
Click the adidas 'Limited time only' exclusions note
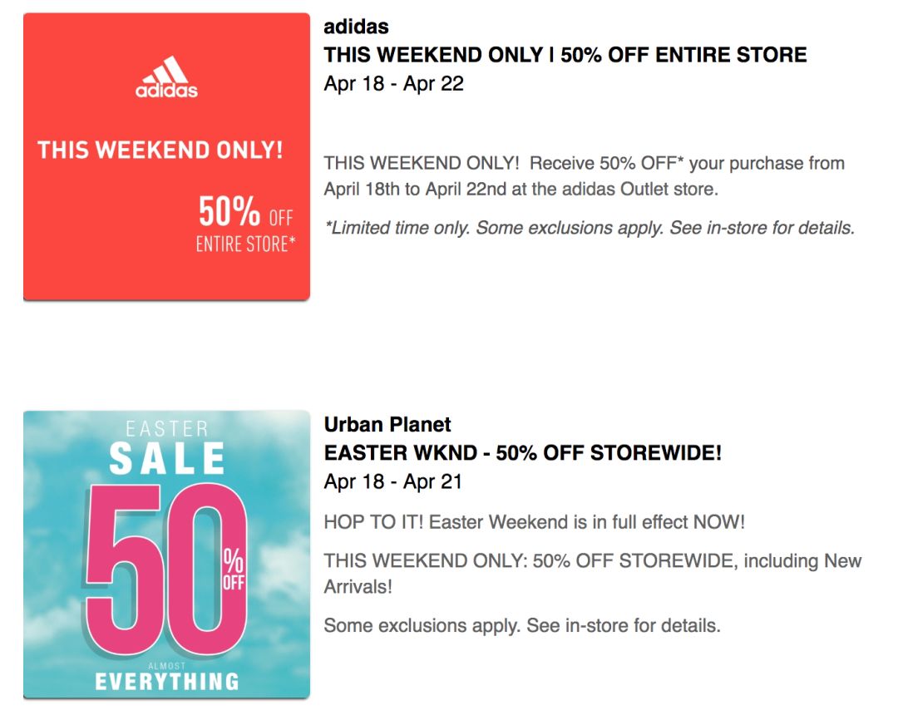[x=590, y=228]
